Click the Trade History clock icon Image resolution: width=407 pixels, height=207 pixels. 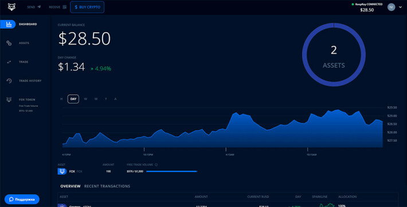click(x=9, y=81)
